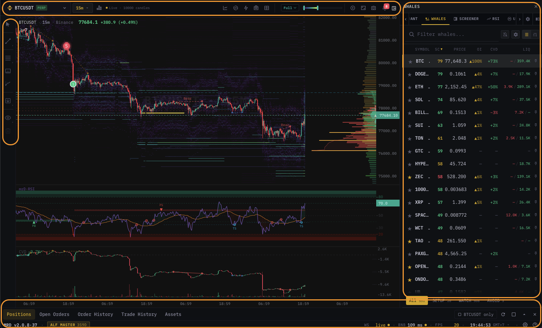Switch whales to grid view
542x328 pixels.
(535, 34)
